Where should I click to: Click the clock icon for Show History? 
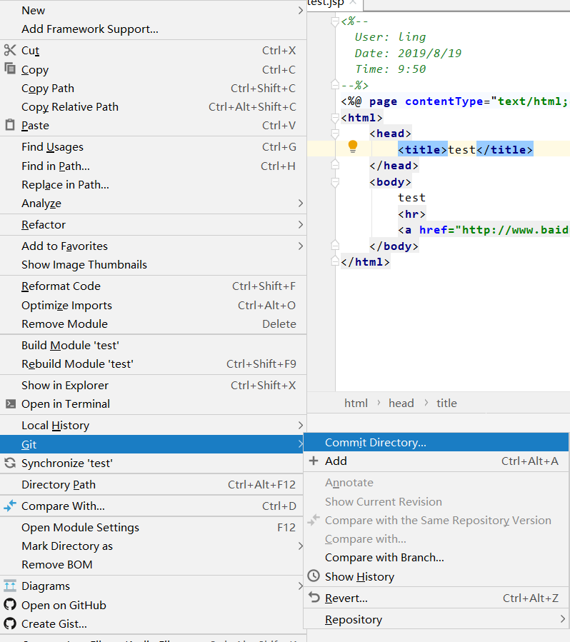click(x=314, y=576)
